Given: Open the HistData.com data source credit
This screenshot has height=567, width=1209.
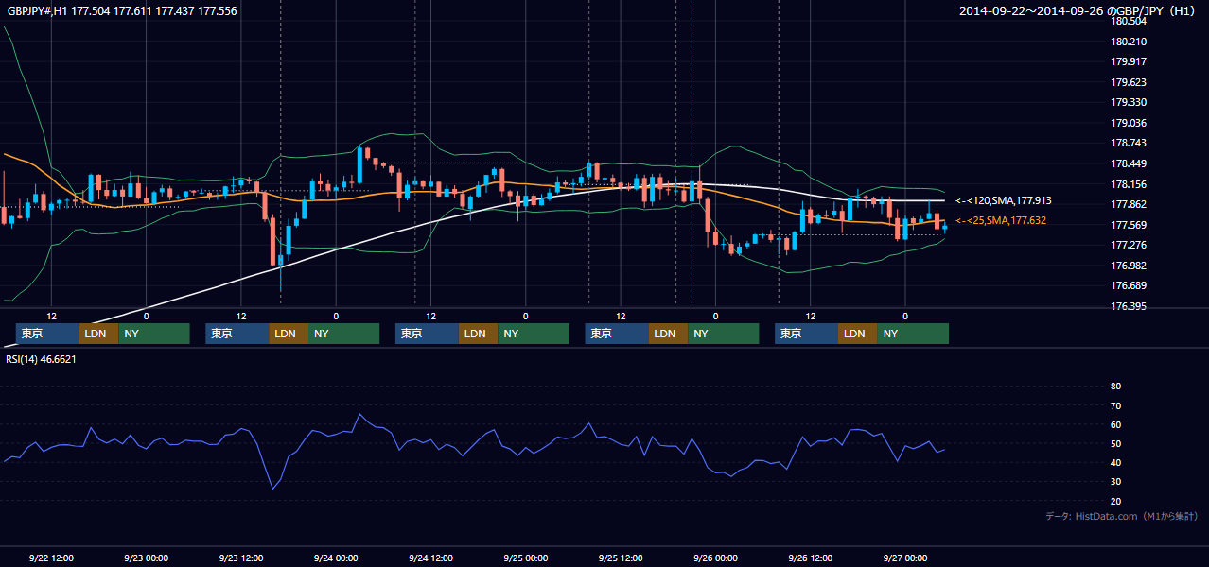Looking at the screenshot, I should coord(1122,516).
